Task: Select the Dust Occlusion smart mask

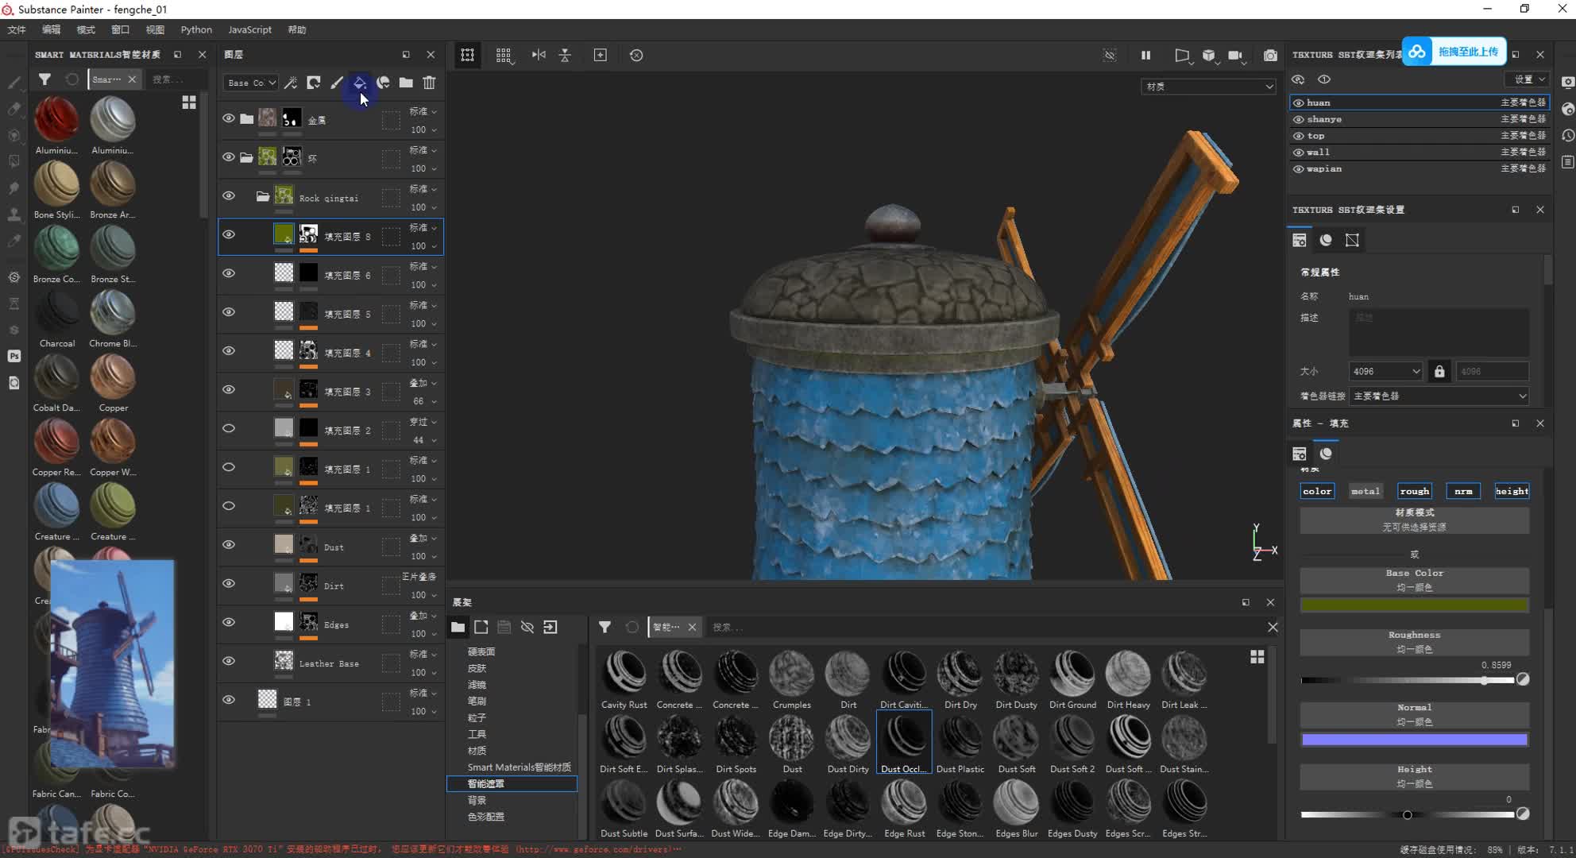Action: pos(904,743)
